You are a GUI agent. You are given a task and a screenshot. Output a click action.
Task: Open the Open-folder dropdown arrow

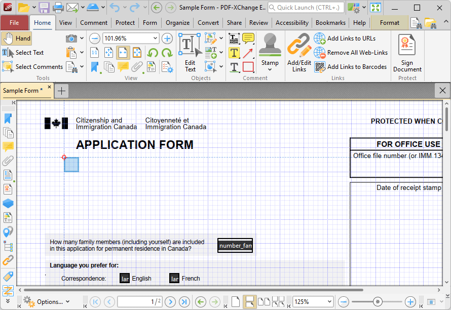pos(34,8)
